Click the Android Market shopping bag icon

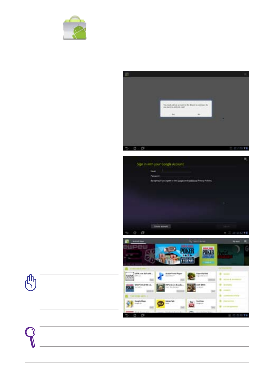pyautogui.click(x=75, y=27)
